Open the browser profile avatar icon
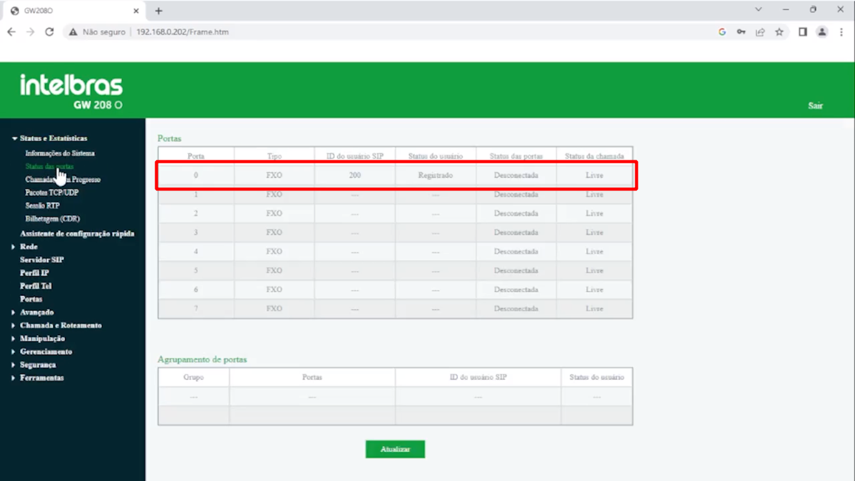 tap(822, 32)
